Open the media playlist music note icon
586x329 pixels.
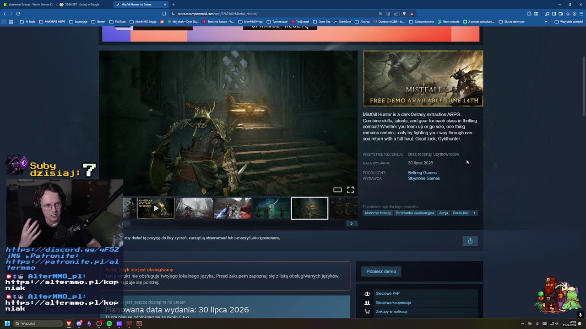click(547, 14)
